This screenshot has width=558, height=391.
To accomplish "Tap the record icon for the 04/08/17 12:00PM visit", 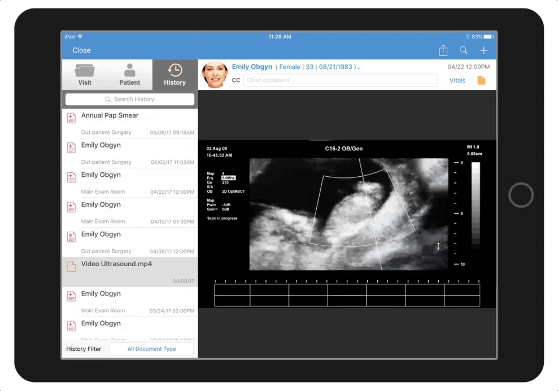I will coord(71,237).
